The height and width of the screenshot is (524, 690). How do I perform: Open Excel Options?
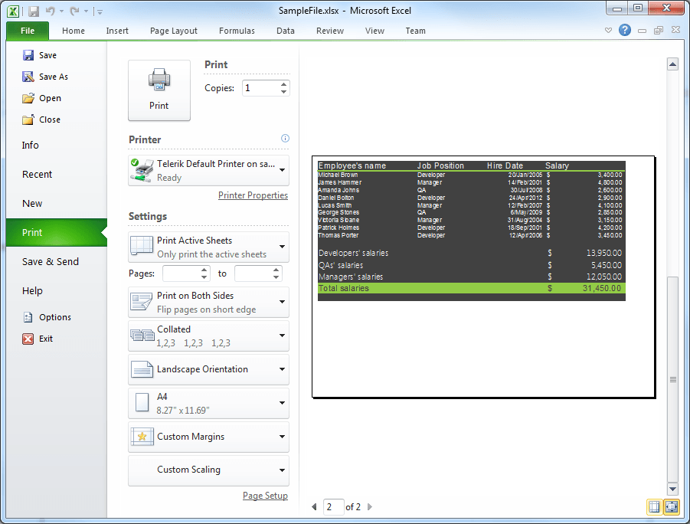click(47, 317)
